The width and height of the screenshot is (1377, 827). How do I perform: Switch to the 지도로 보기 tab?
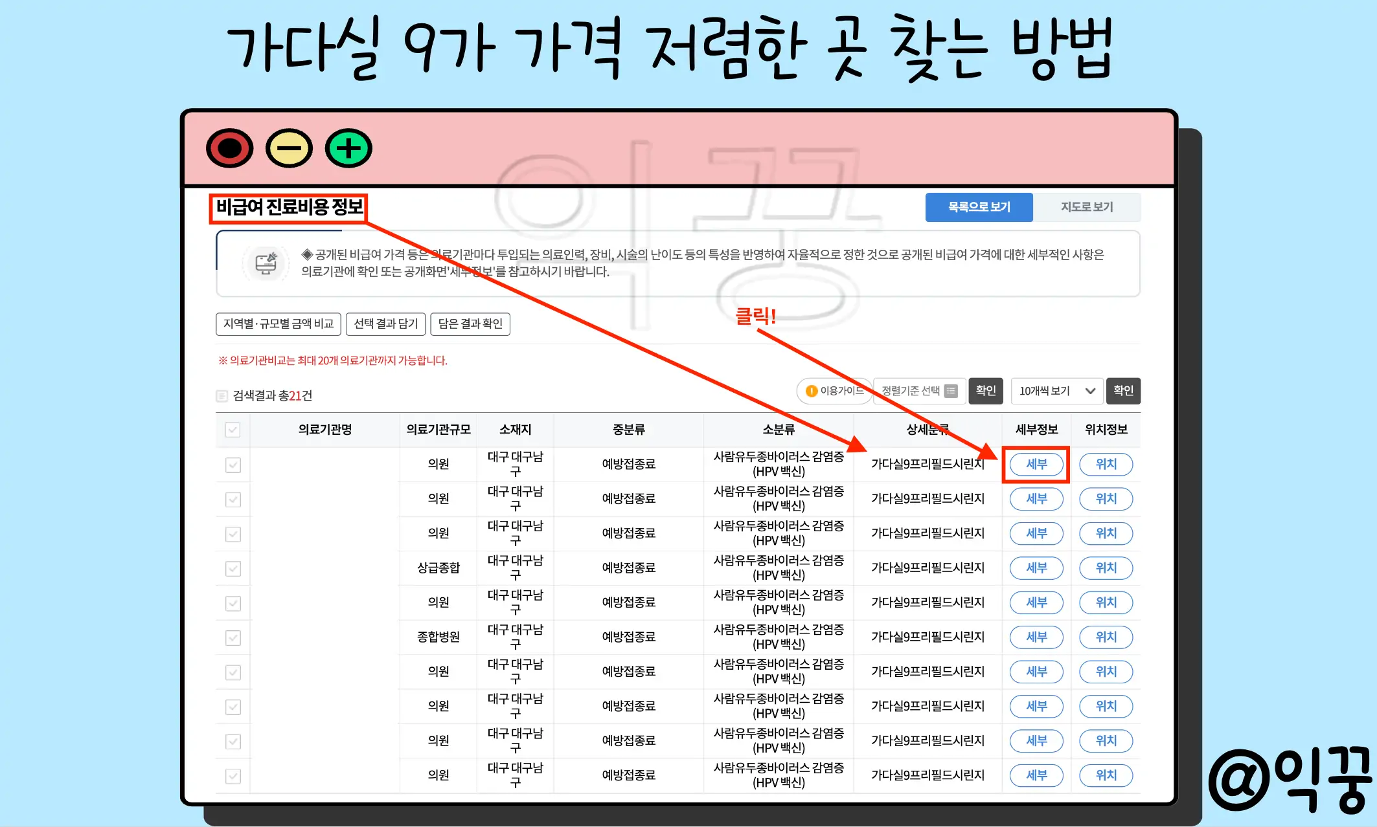pyautogui.click(x=1087, y=206)
